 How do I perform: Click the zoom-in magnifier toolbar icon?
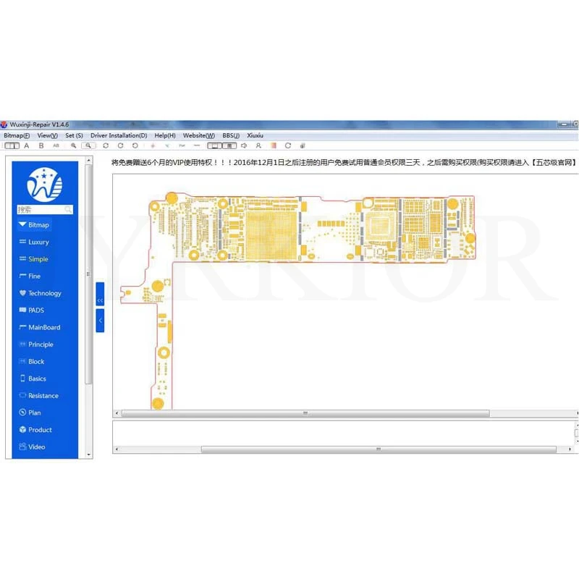[74, 146]
